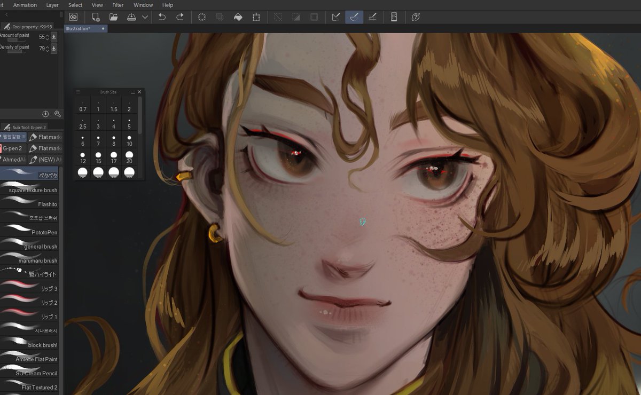Viewport: 641px width, 395px height.
Task: Set brush size to 20
Action: (x=129, y=157)
